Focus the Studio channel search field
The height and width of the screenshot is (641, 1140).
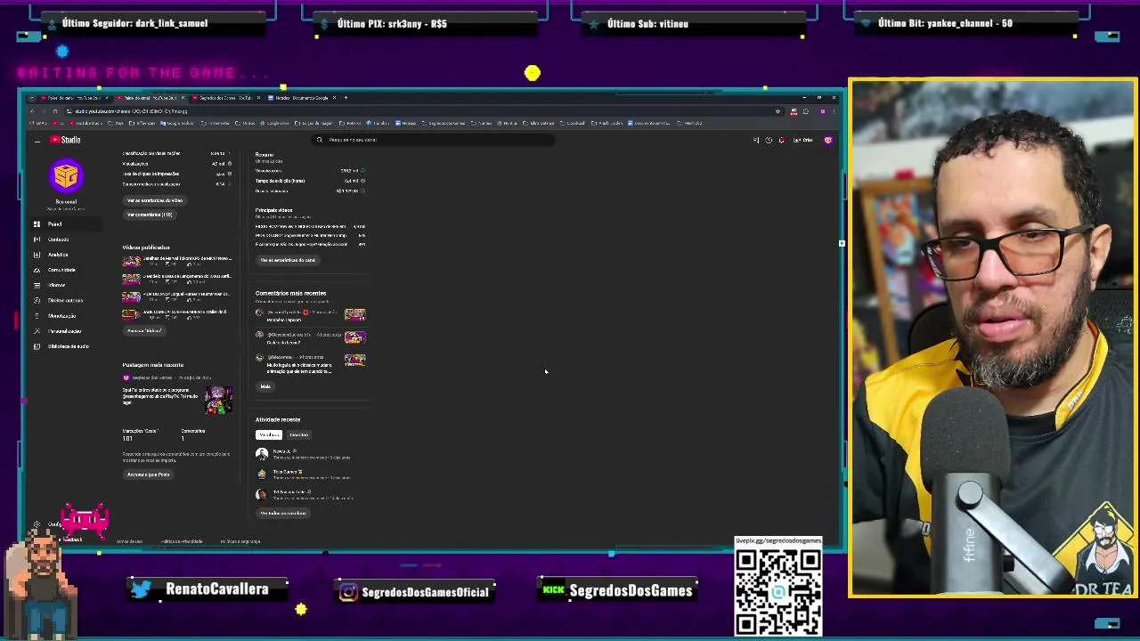(435, 140)
